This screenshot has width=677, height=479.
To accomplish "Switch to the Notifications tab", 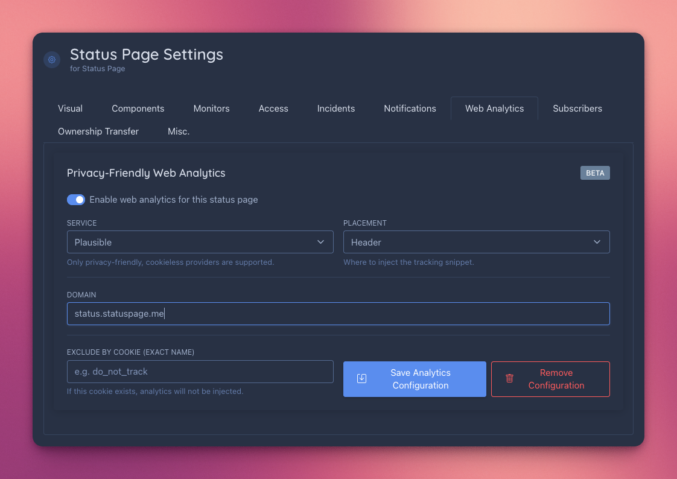I will pos(410,108).
